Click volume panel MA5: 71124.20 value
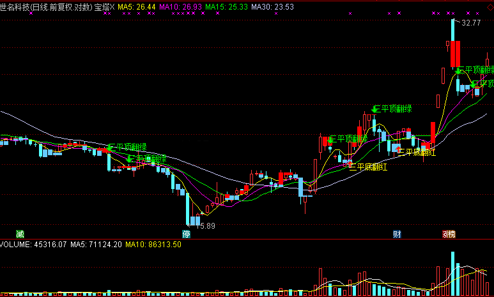 click(96, 245)
